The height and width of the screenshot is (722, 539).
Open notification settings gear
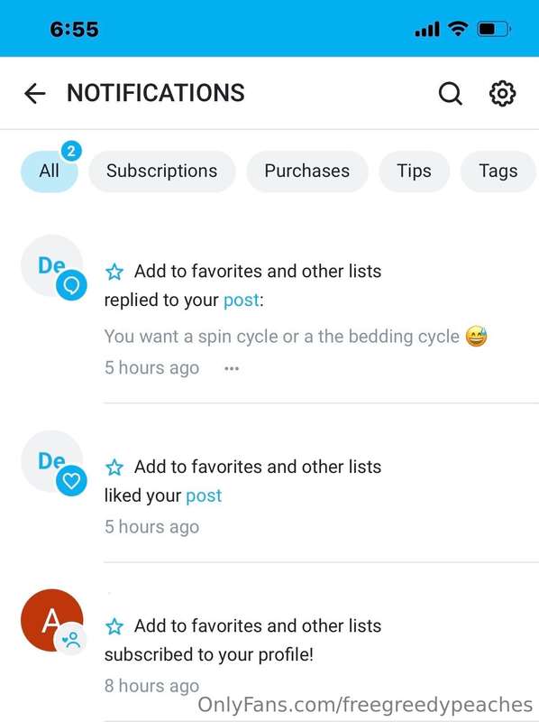coord(502,94)
